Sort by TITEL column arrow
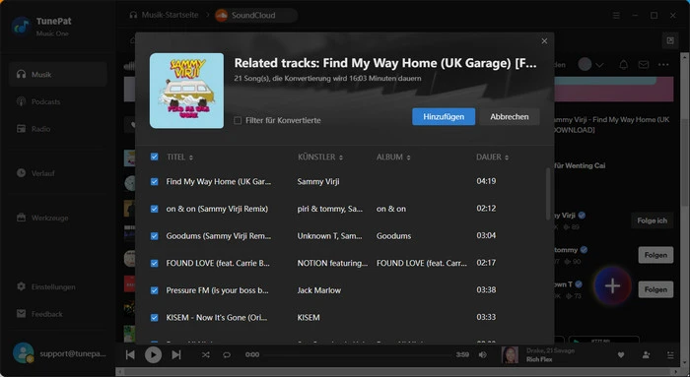Image resolution: width=690 pixels, height=377 pixels. 191,157
